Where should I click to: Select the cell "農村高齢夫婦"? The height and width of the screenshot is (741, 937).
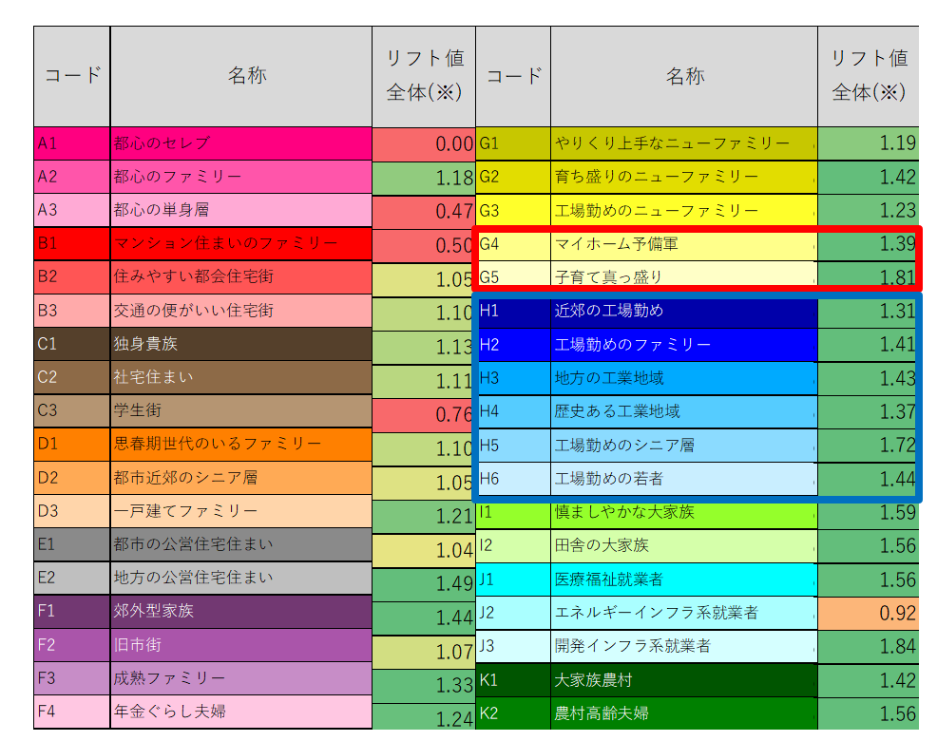[683, 713]
